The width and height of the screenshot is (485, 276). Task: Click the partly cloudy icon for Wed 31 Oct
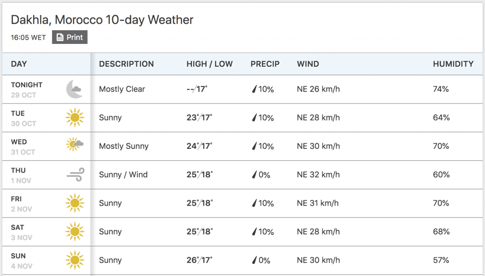pyautogui.click(x=75, y=144)
